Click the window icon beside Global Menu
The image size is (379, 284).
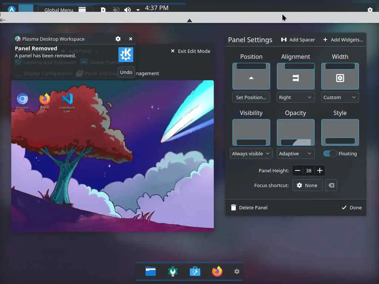(82, 9)
